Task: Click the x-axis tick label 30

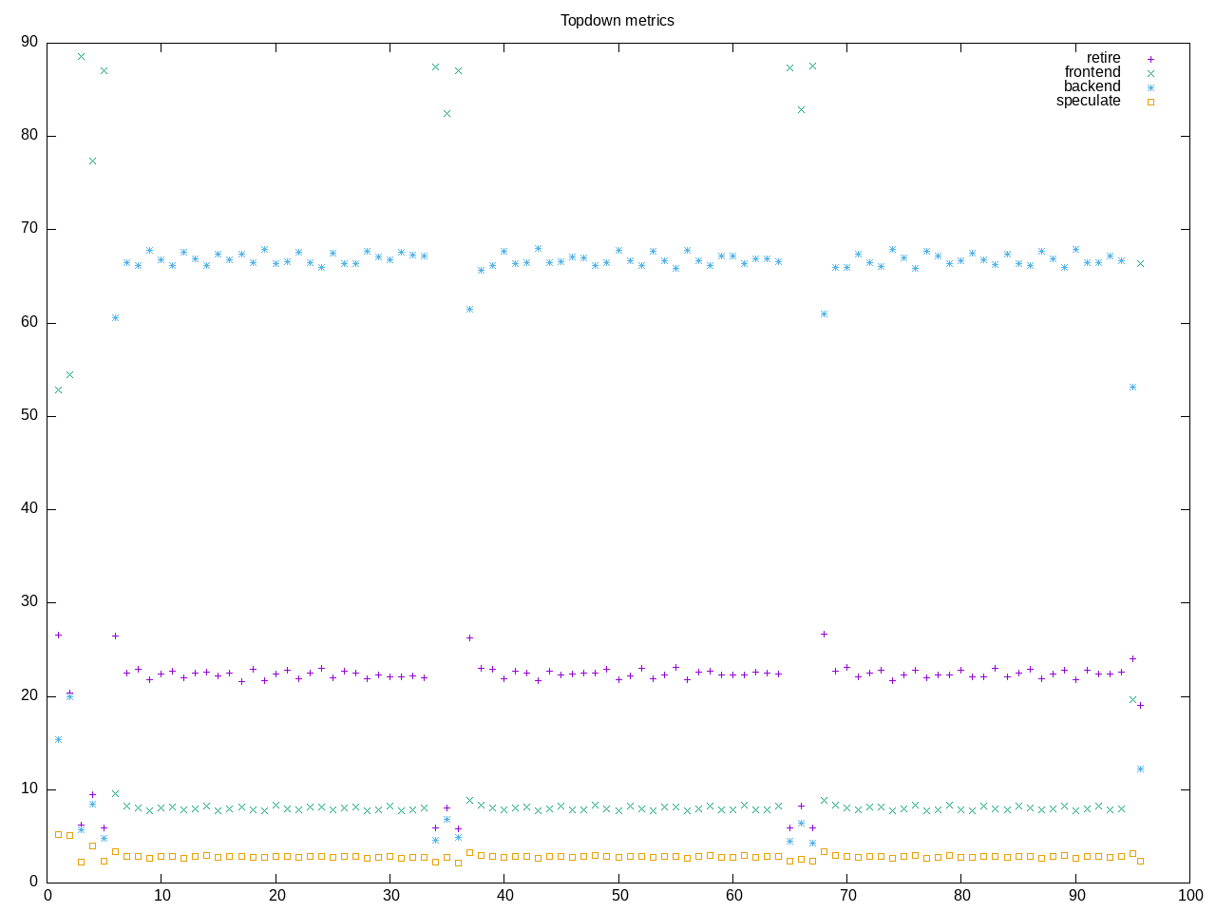Action: click(x=390, y=895)
